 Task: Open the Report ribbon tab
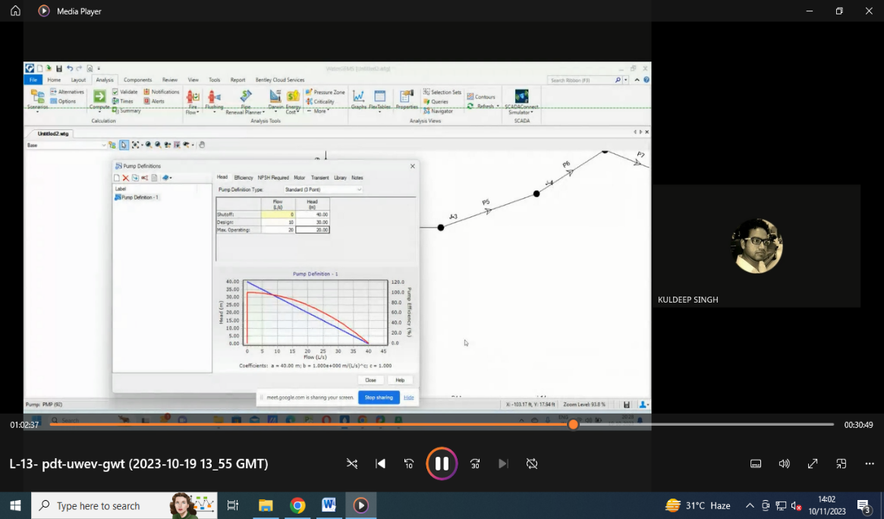(238, 80)
